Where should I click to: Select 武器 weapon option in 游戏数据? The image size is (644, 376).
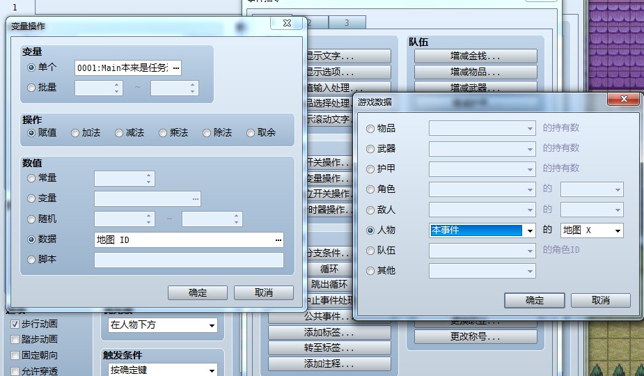point(370,149)
